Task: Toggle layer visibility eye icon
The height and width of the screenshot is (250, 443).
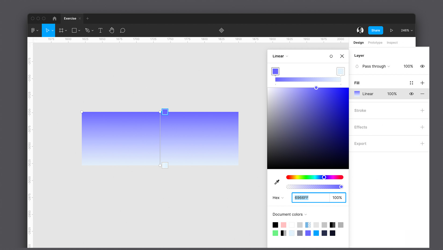Action: (422, 66)
